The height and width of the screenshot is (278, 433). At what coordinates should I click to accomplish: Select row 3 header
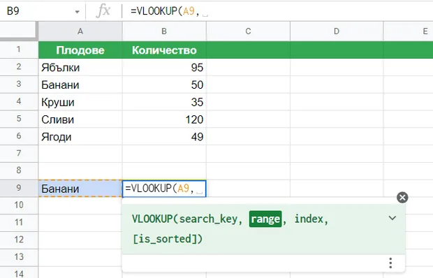tap(18, 85)
